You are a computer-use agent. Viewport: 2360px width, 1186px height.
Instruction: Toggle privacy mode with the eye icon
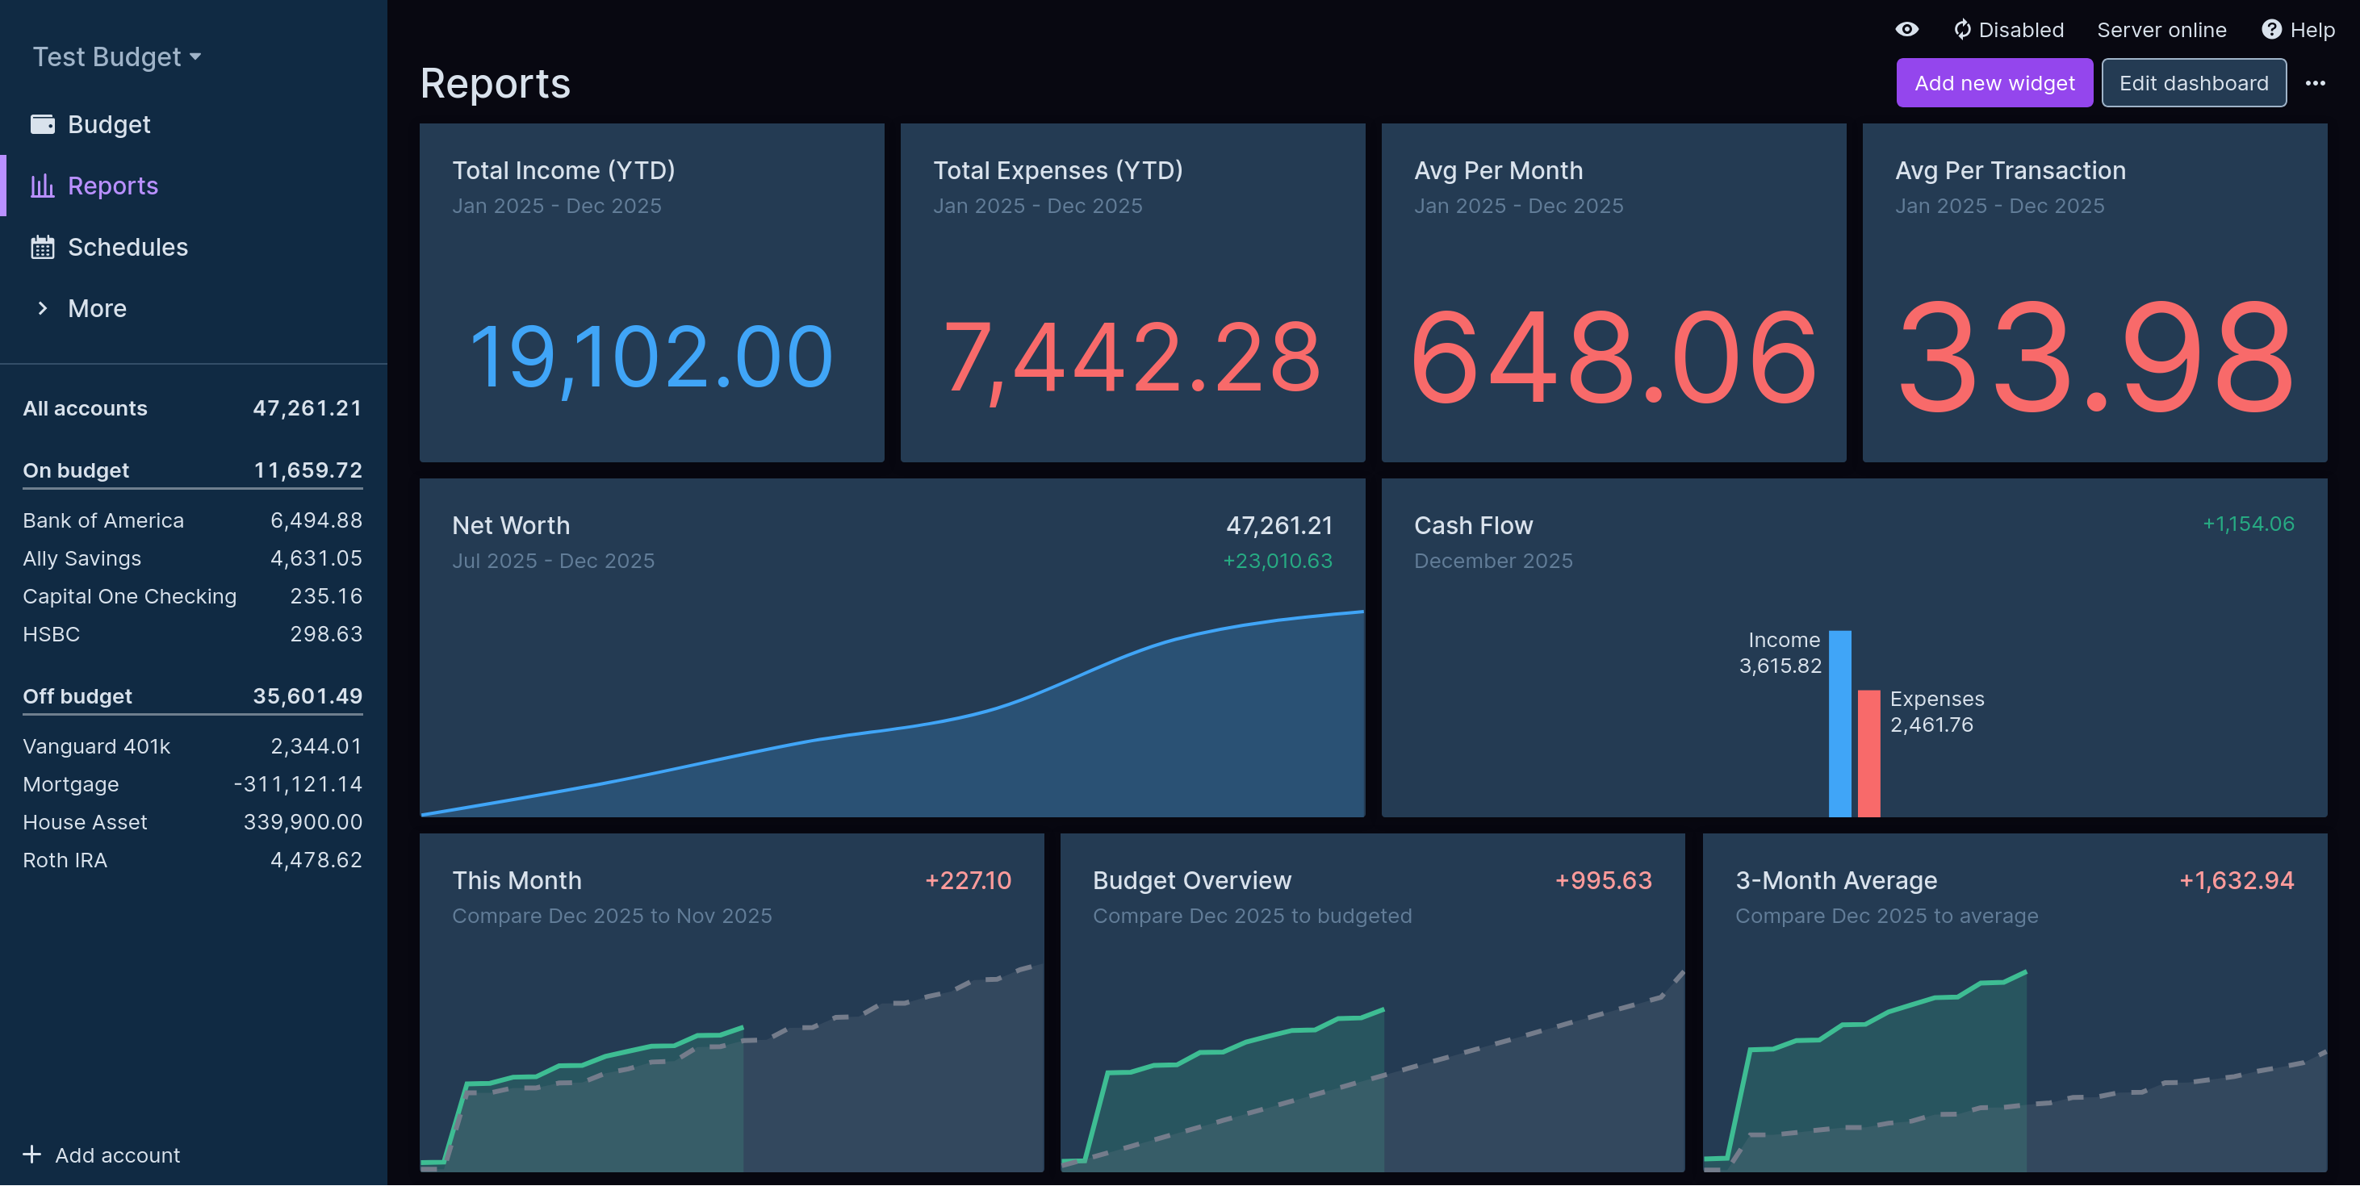[1906, 29]
